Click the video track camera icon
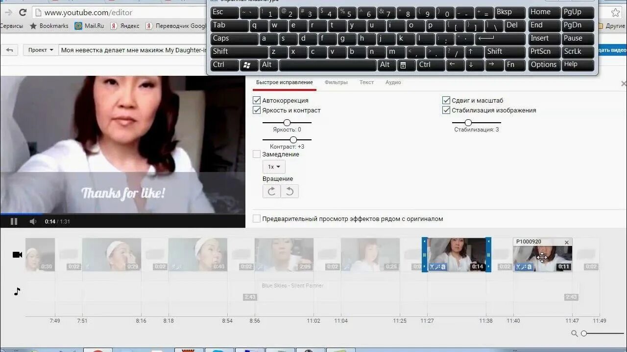 (17, 255)
